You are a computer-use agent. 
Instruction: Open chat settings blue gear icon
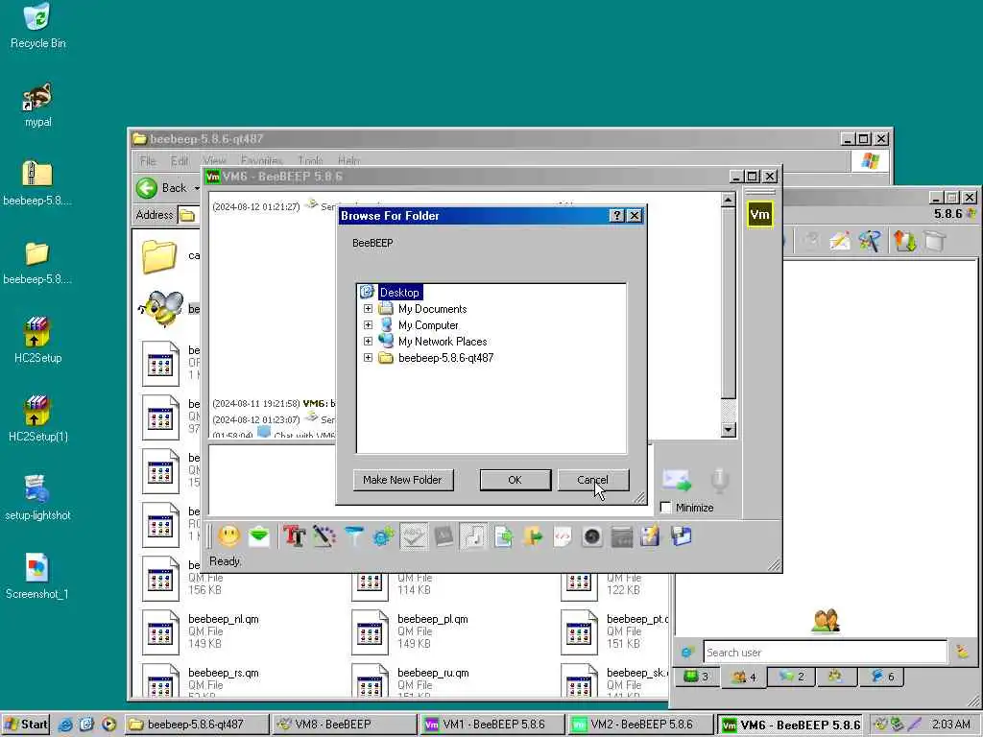[x=383, y=536]
